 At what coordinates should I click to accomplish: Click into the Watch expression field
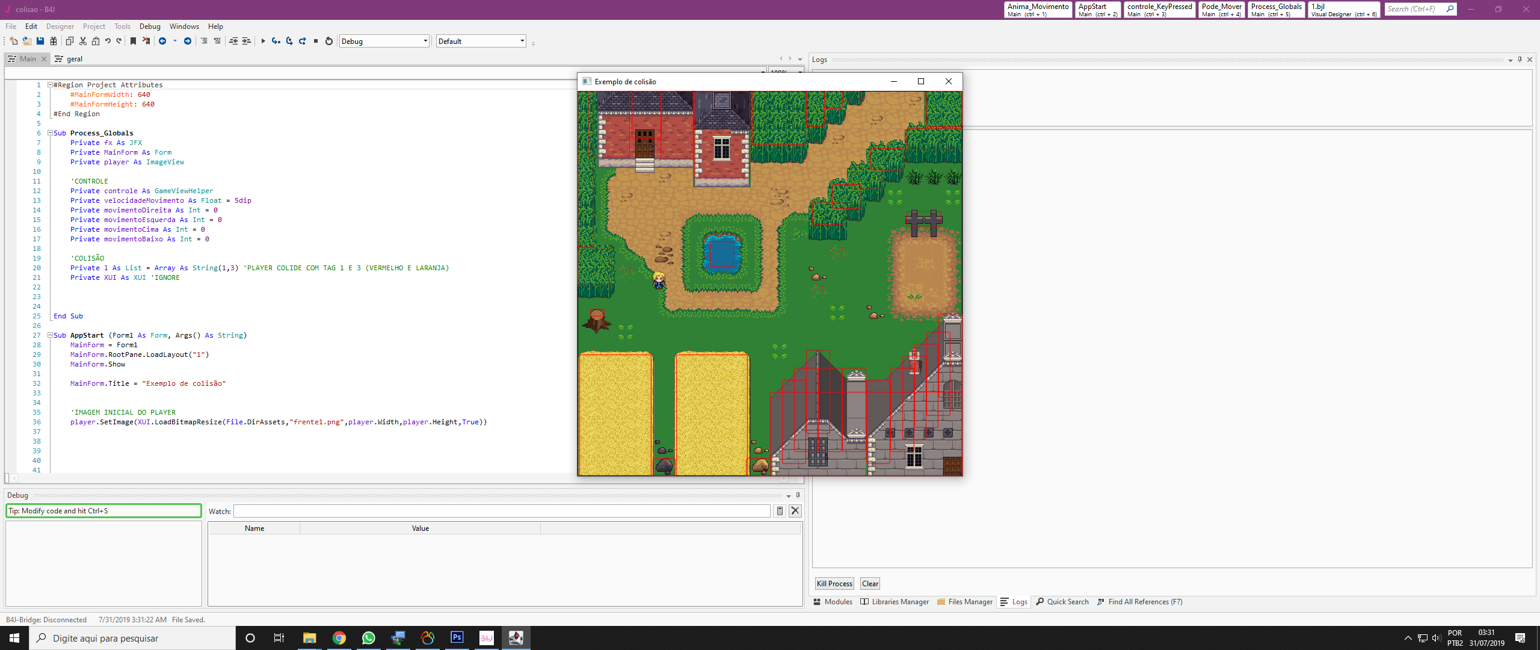(x=501, y=511)
